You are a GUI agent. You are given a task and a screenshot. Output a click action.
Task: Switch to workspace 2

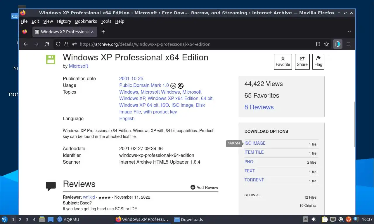pos(20,220)
